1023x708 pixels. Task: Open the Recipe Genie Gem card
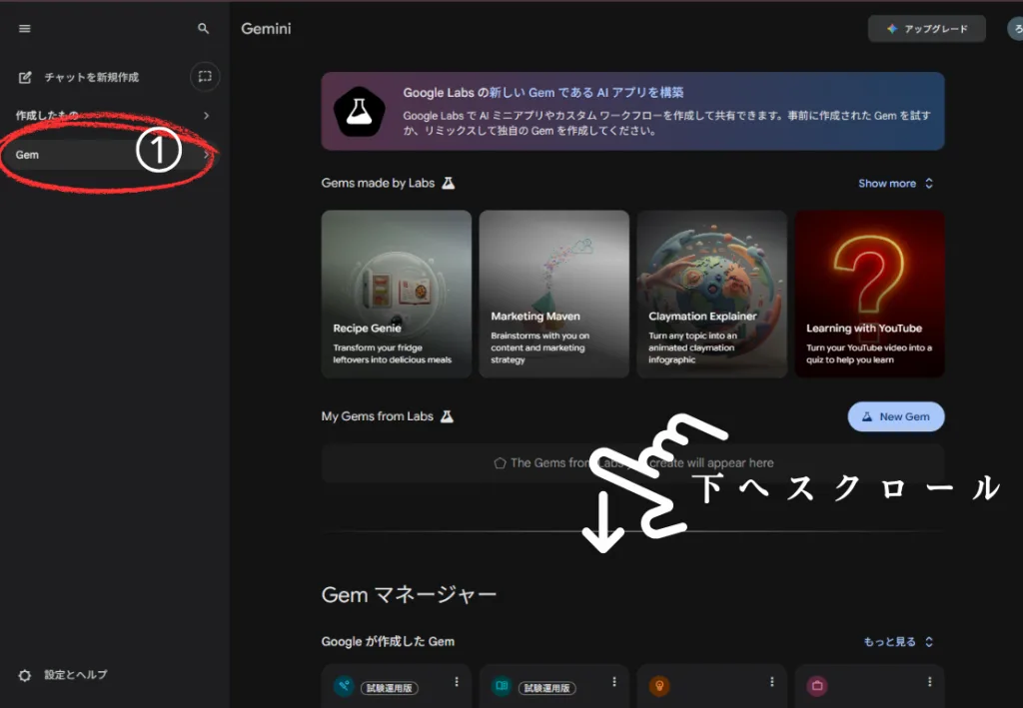pos(396,294)
